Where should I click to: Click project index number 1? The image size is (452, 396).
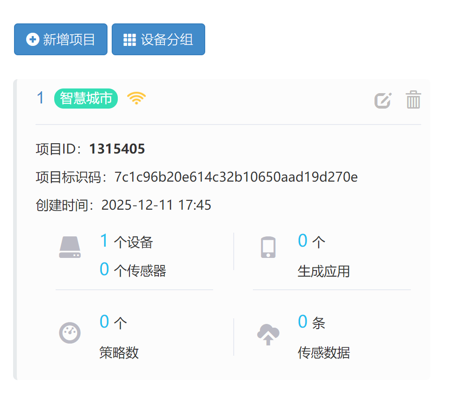(40, 98)
